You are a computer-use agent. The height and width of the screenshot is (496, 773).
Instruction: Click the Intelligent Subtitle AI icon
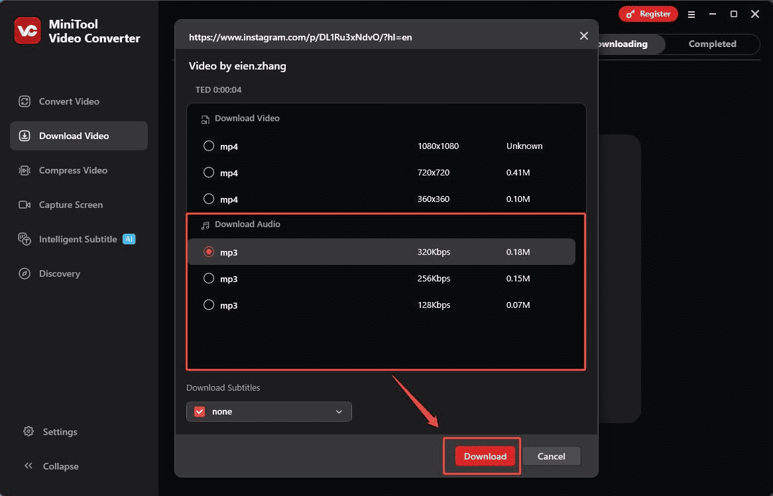point(24,239)
